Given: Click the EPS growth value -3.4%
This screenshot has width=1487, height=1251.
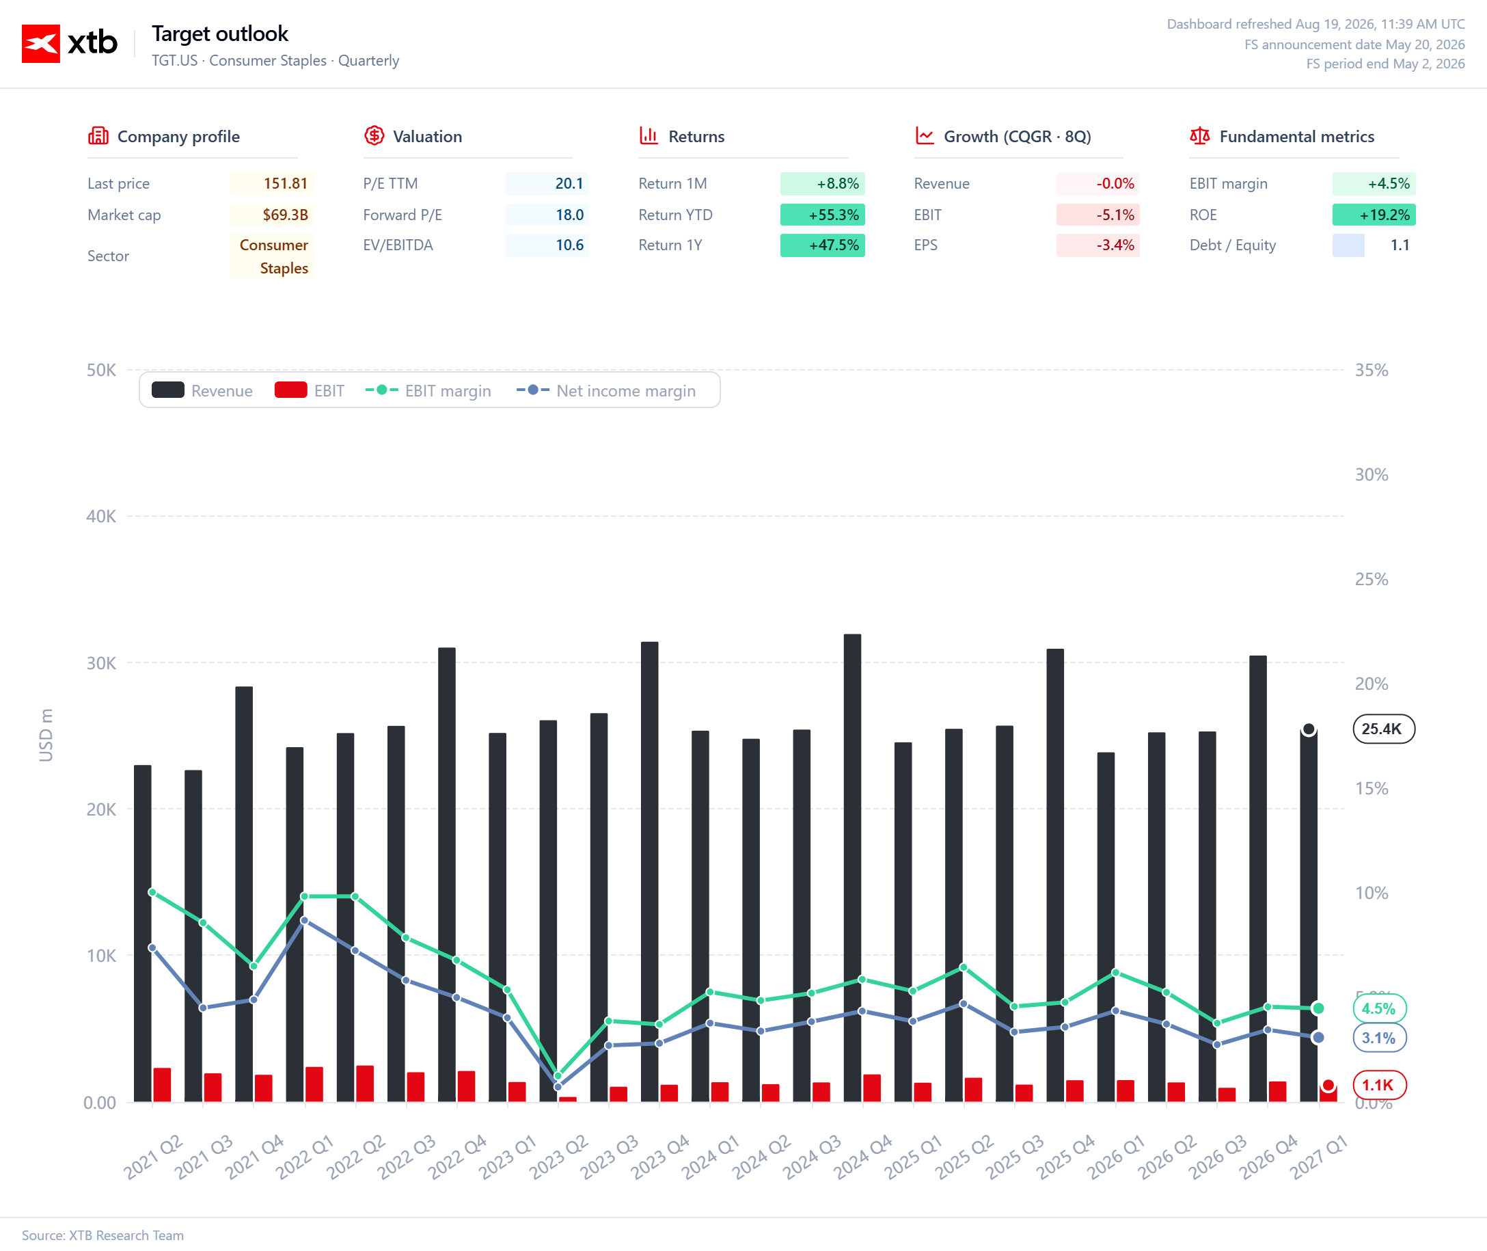Looking at the screenshot, I should (1098, 245).
